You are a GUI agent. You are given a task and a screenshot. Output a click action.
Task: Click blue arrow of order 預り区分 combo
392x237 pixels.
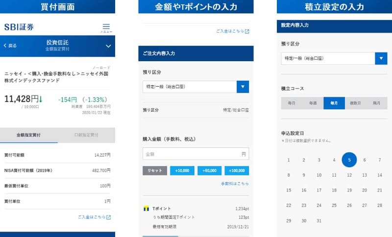[243, 87]
